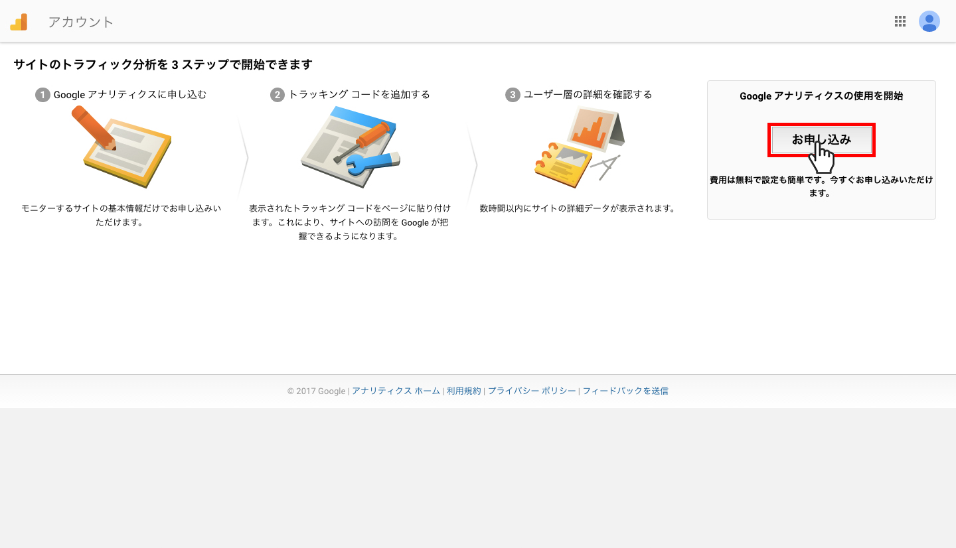Open the 利用規約 terms link

click(x=463, y=391)
